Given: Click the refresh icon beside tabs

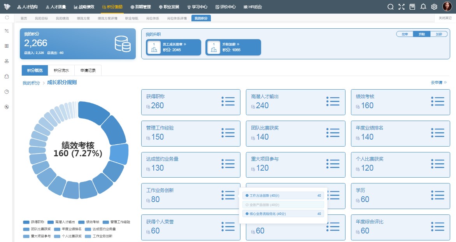Looking at the screenshot, I should [7, 18].
